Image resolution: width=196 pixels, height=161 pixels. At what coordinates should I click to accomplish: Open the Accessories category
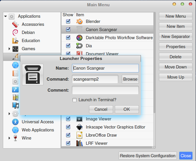33,24
